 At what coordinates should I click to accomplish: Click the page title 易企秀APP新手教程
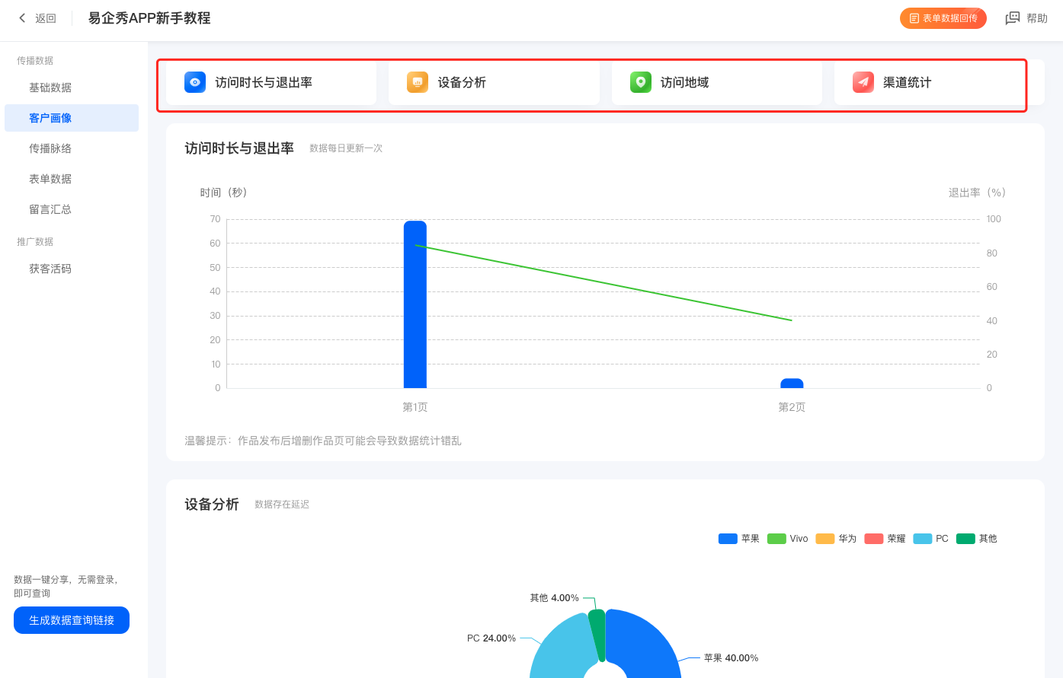[149, 18]
